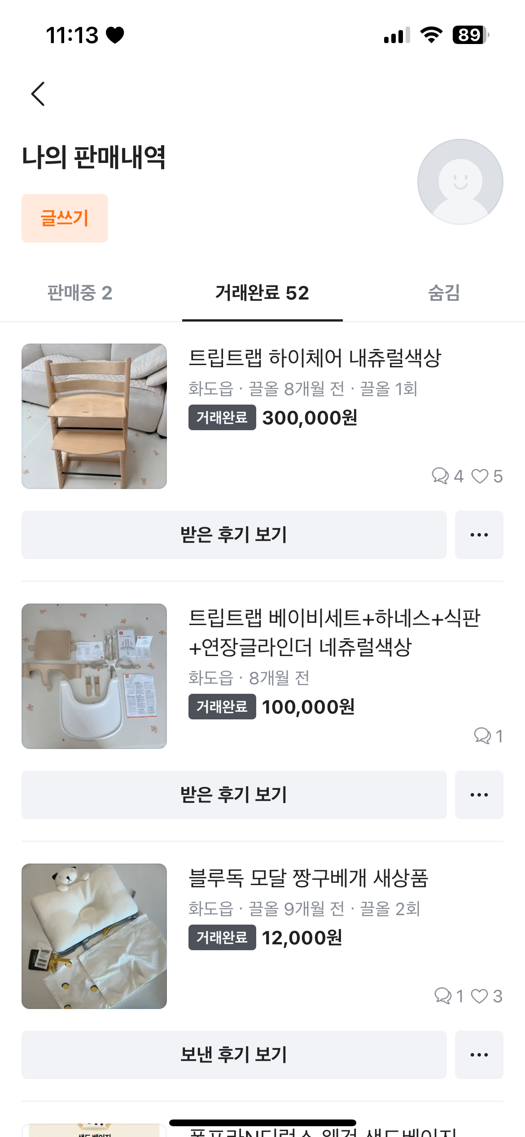This screenshot has height=1137, width=525.
Task: Open the profile avatar picture
Action: 460,182
